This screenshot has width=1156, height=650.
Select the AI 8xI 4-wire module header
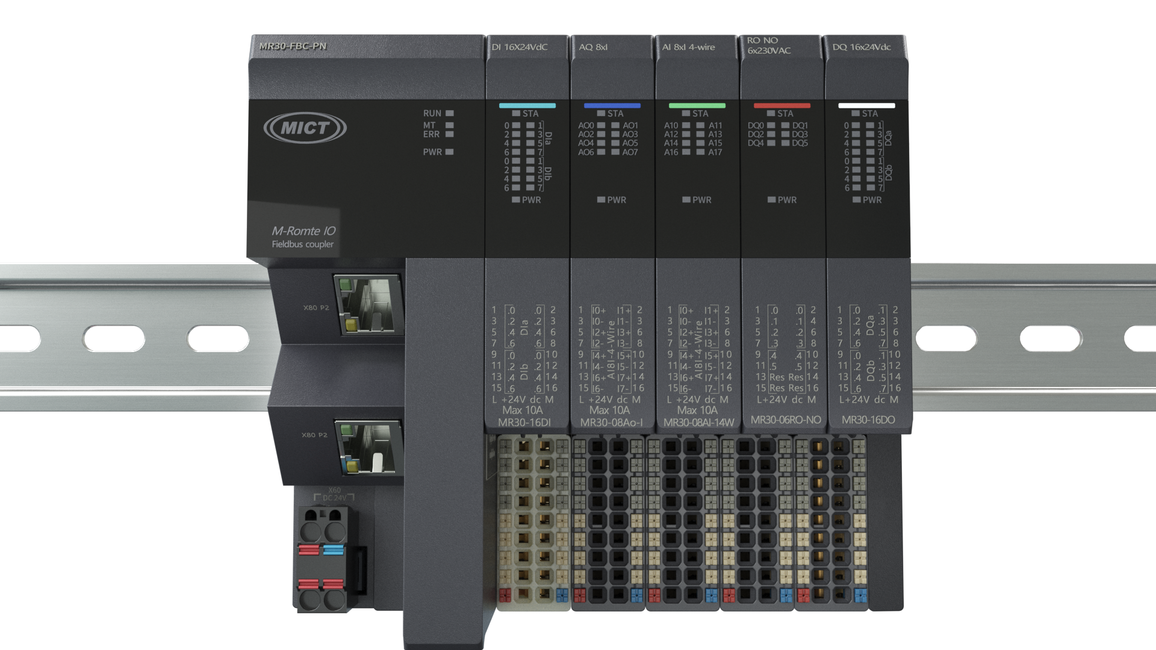pos(688,47)
